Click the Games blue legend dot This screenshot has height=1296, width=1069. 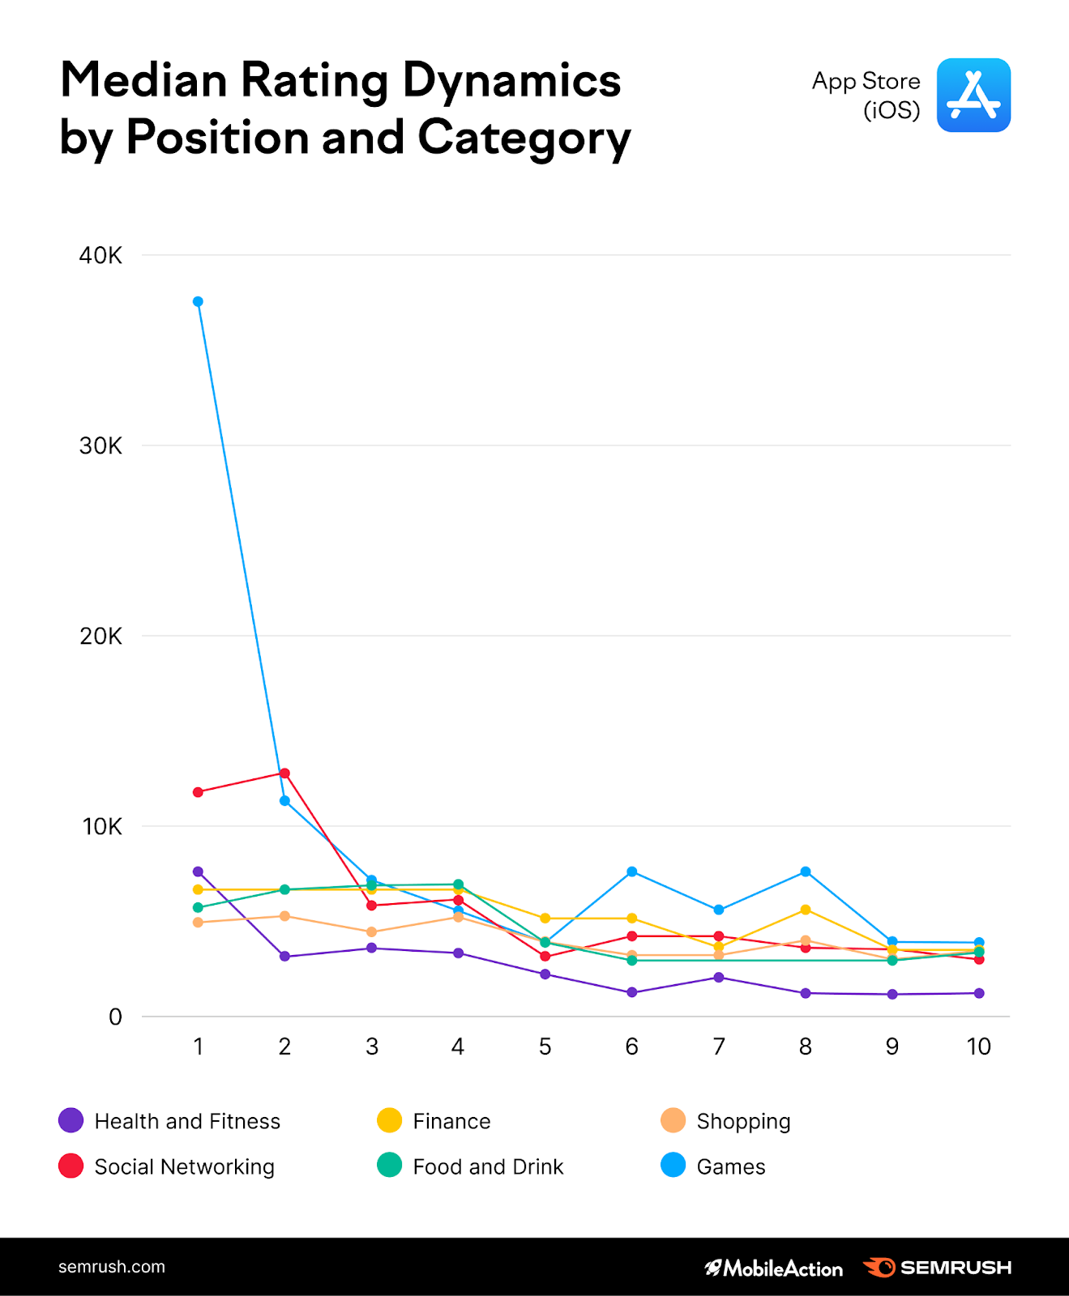673,1166
